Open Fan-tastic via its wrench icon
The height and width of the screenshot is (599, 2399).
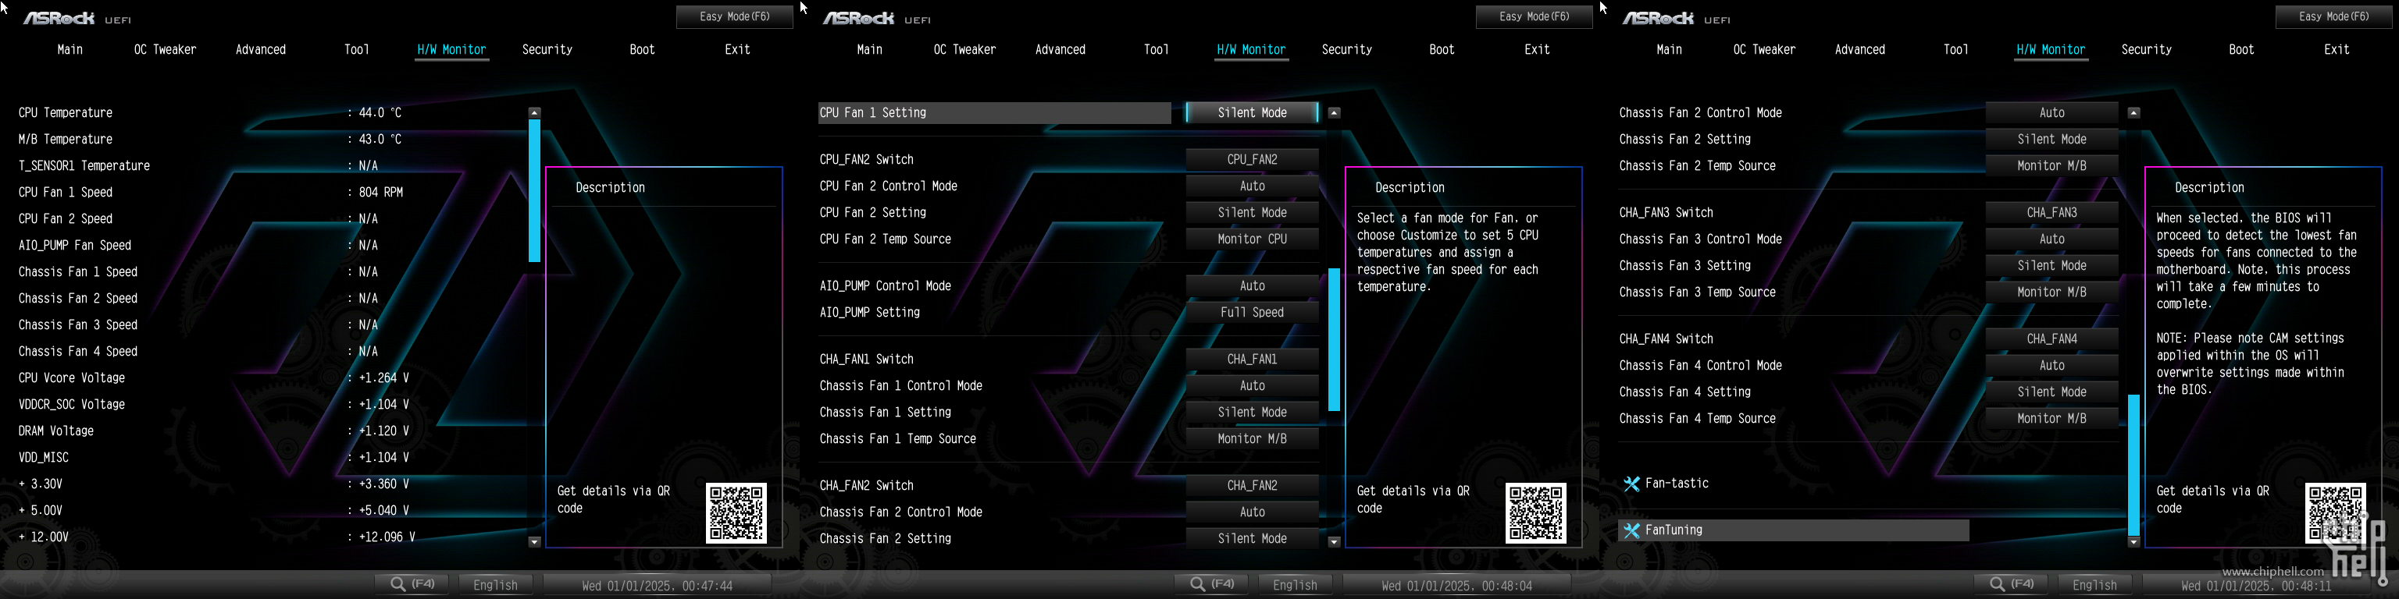[1631, 484]
